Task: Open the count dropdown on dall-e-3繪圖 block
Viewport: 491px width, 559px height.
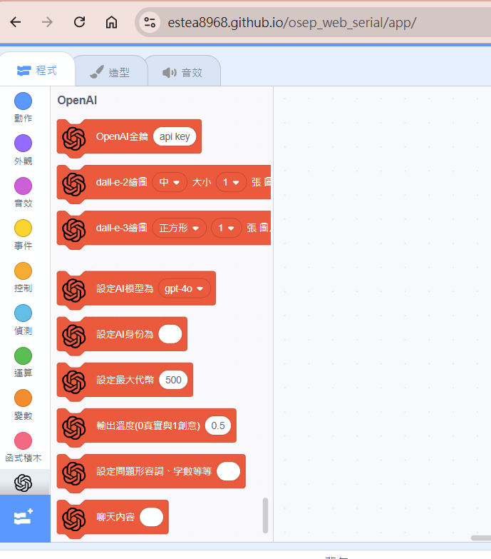Action: point(227,228)
